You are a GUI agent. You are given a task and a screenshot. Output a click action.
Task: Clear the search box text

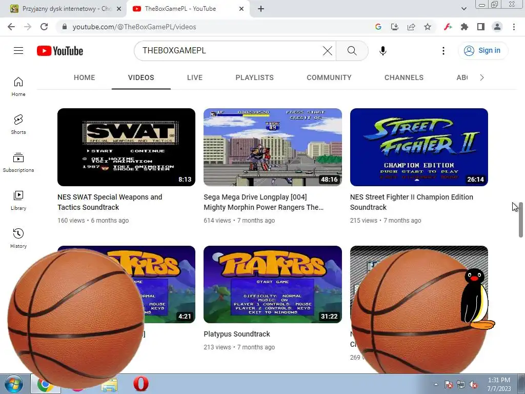point(327,51)
